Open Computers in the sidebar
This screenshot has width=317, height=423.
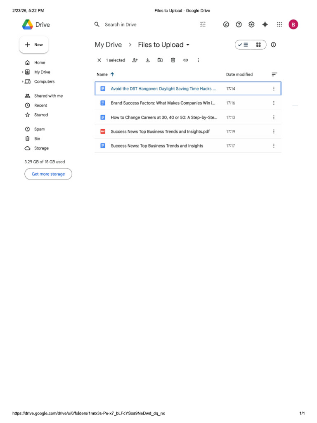(x=44, y=81)
